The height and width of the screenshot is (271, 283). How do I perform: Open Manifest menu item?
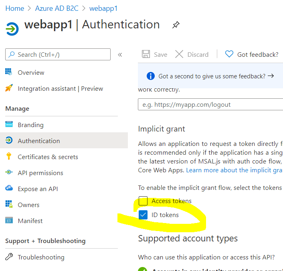(30, 221)
